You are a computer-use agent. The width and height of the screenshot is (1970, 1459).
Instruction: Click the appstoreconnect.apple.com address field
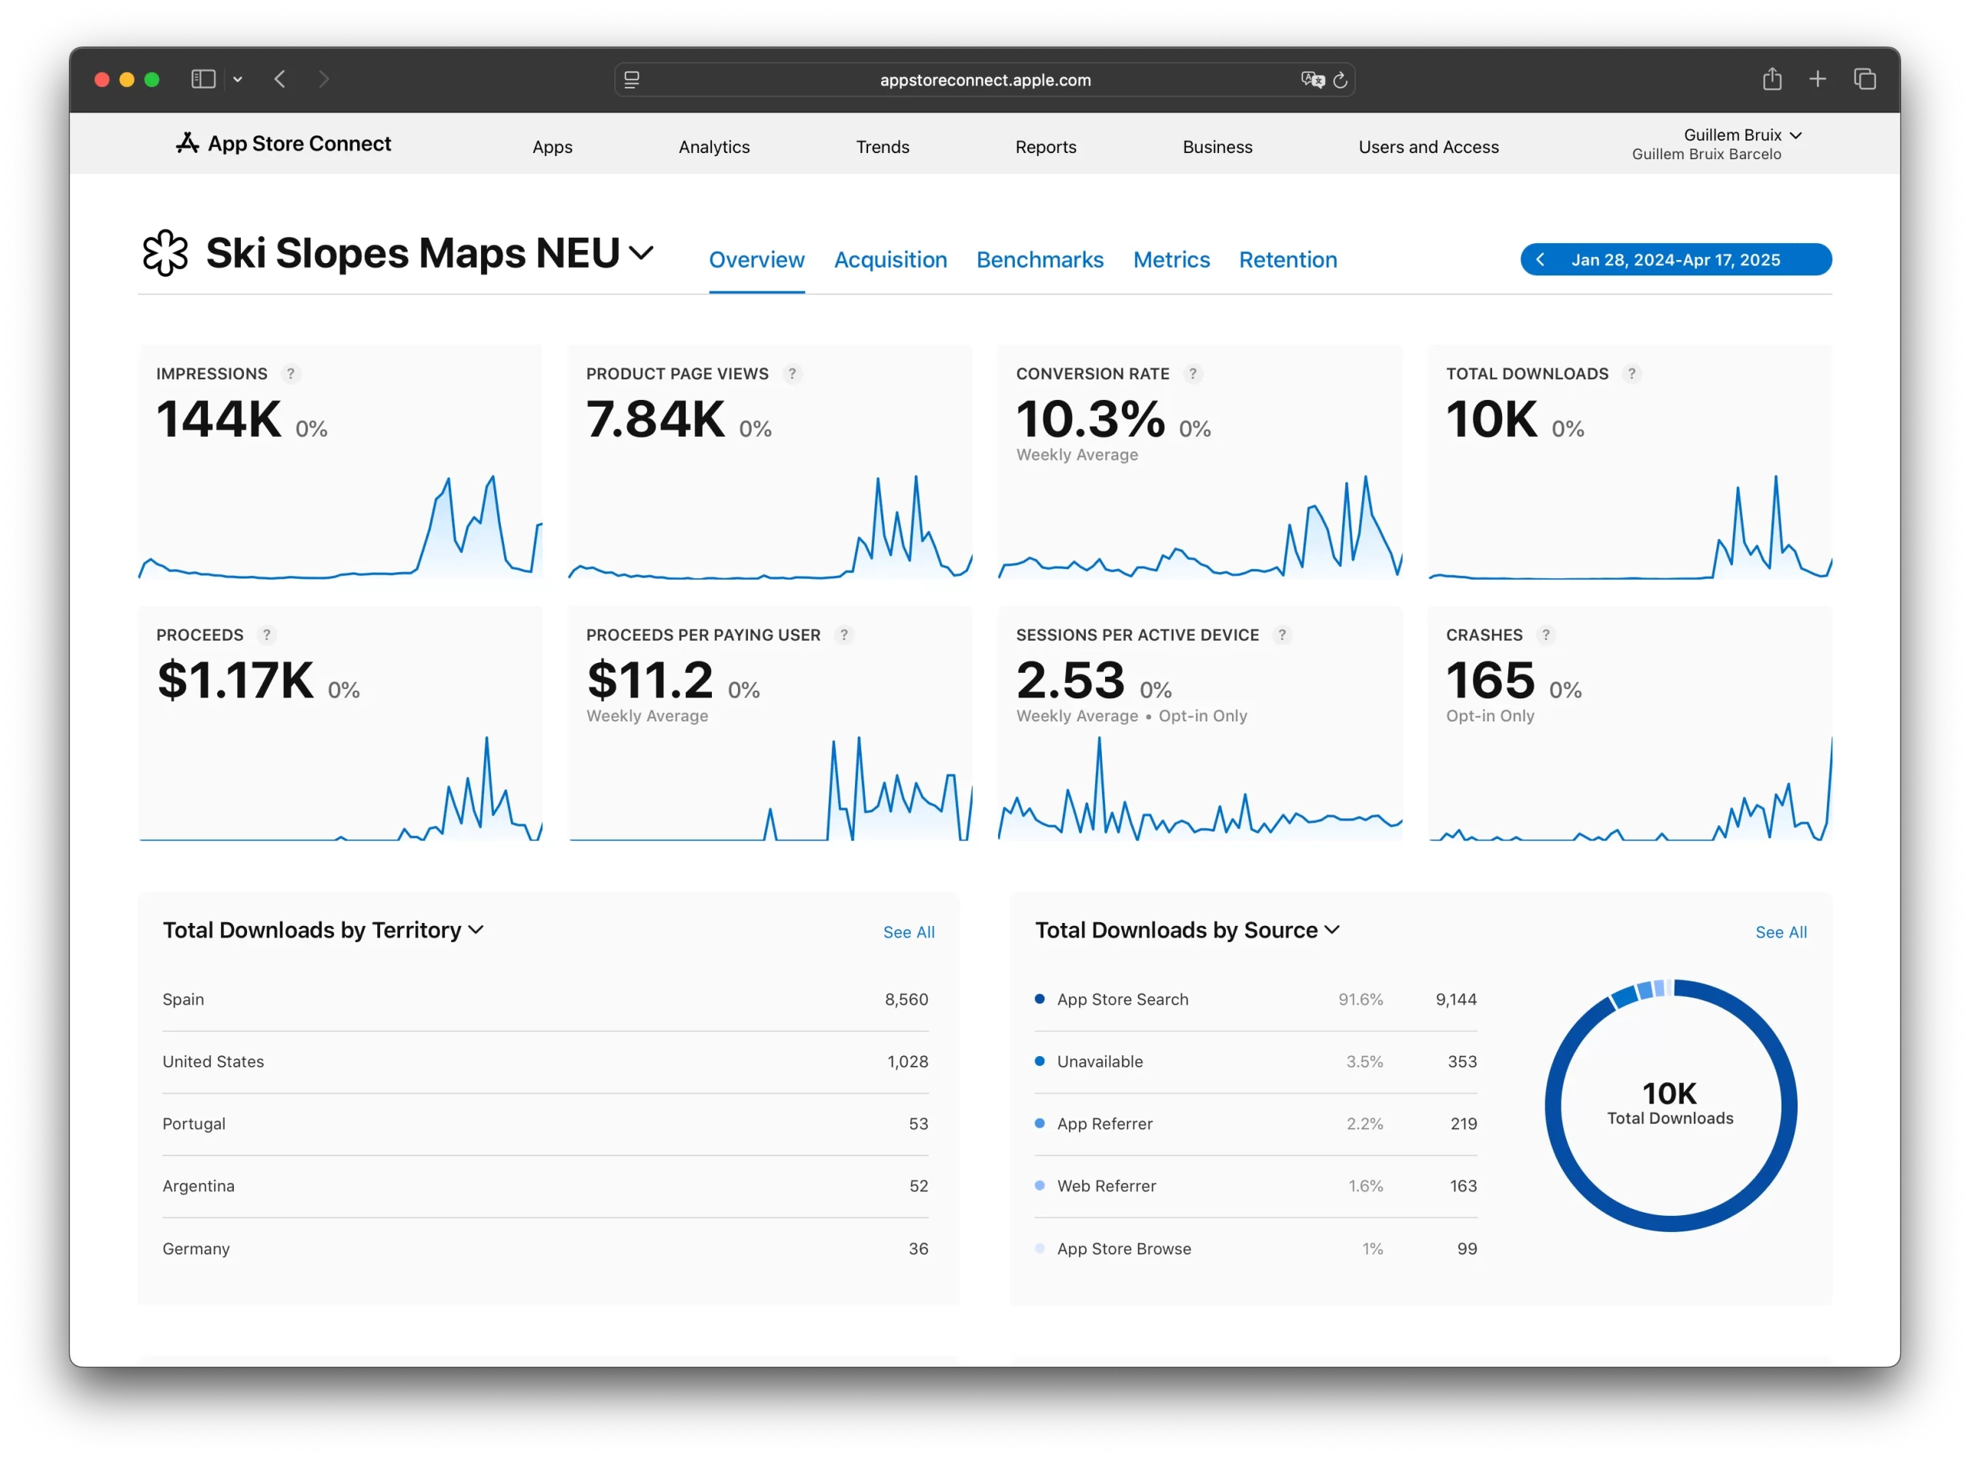(x=985, y=79)
